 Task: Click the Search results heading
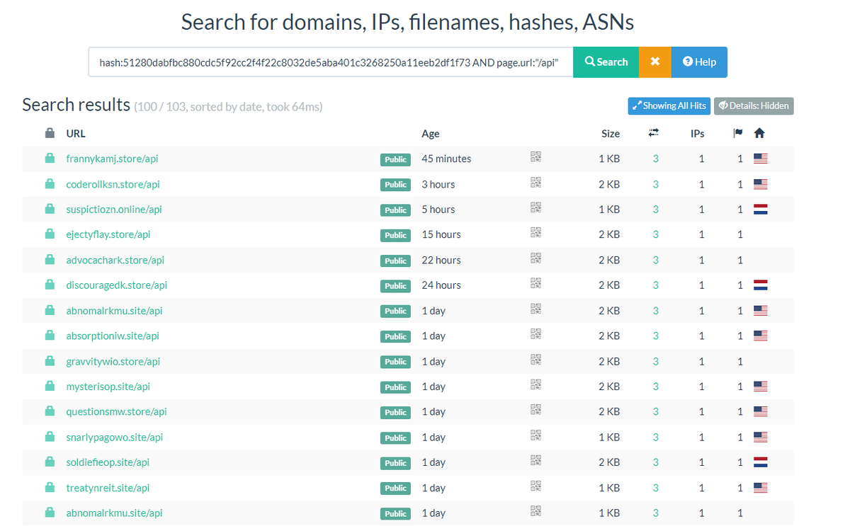(x=76, y=105)
